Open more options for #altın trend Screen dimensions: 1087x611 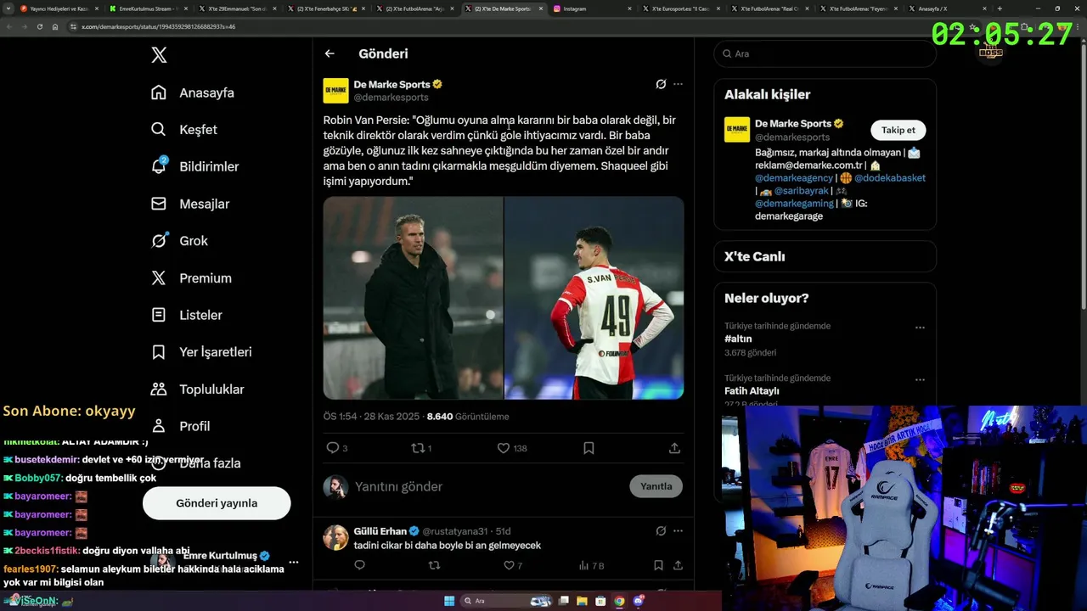click(x=920, y=328)
